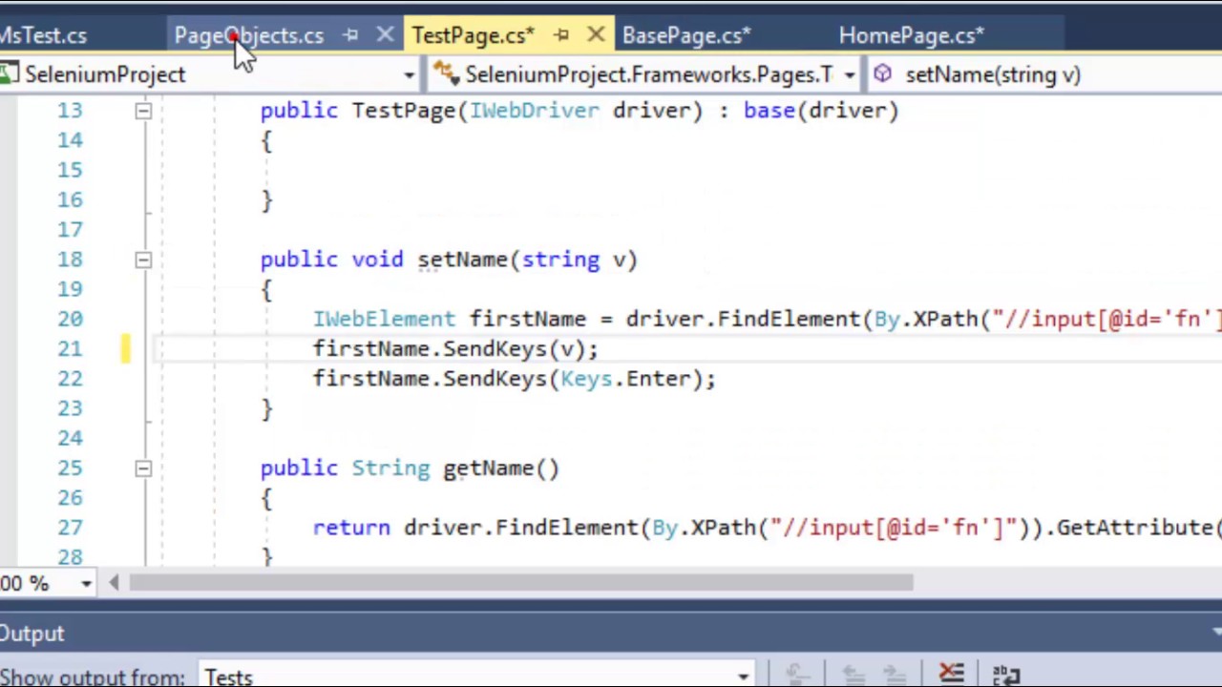Screen dimensions: 1222x687
Task: Go to next message in Output
Action: [x=894, y=676]
